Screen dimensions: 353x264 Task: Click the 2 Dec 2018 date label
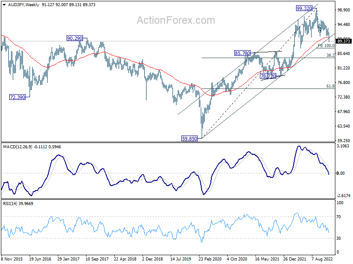click(153, 259)
